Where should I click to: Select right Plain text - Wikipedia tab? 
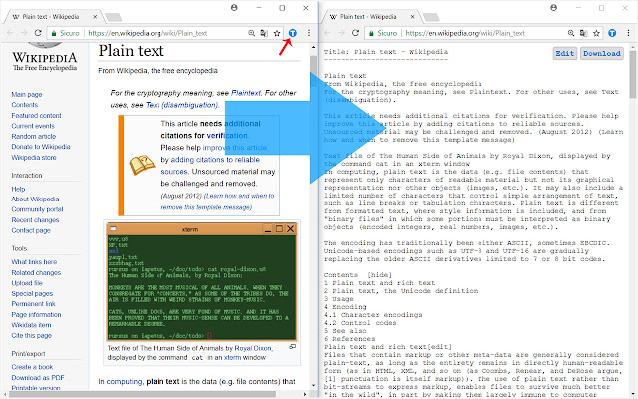[368, 17]
